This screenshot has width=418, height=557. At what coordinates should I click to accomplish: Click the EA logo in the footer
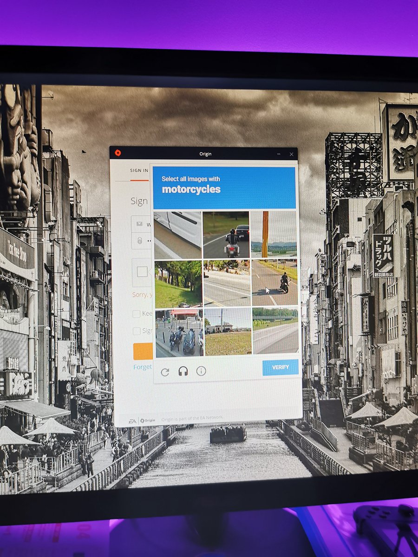pyautogui.click(x=132, y=421)
